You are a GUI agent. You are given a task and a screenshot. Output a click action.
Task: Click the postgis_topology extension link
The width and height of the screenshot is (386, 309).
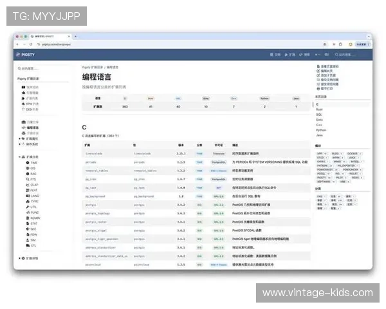click(98, 213)
